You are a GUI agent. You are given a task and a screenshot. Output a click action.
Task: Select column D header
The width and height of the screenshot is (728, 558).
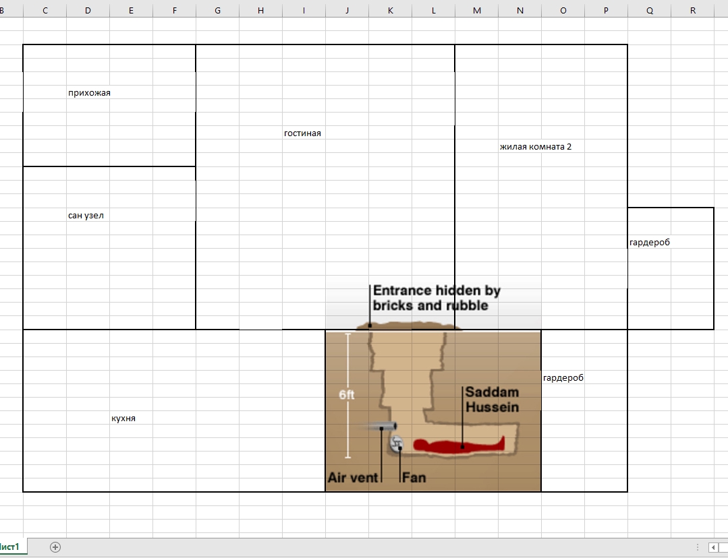point(88,10)
